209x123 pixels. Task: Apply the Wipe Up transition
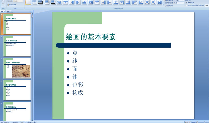click(84, 2)
